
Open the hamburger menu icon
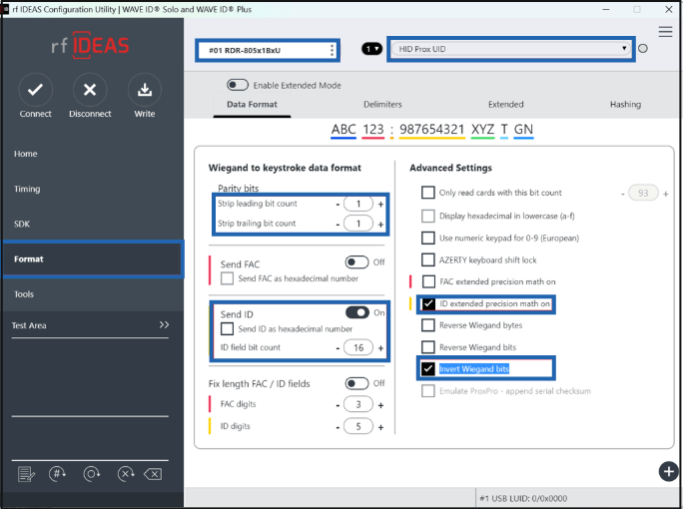click(665, 32)
